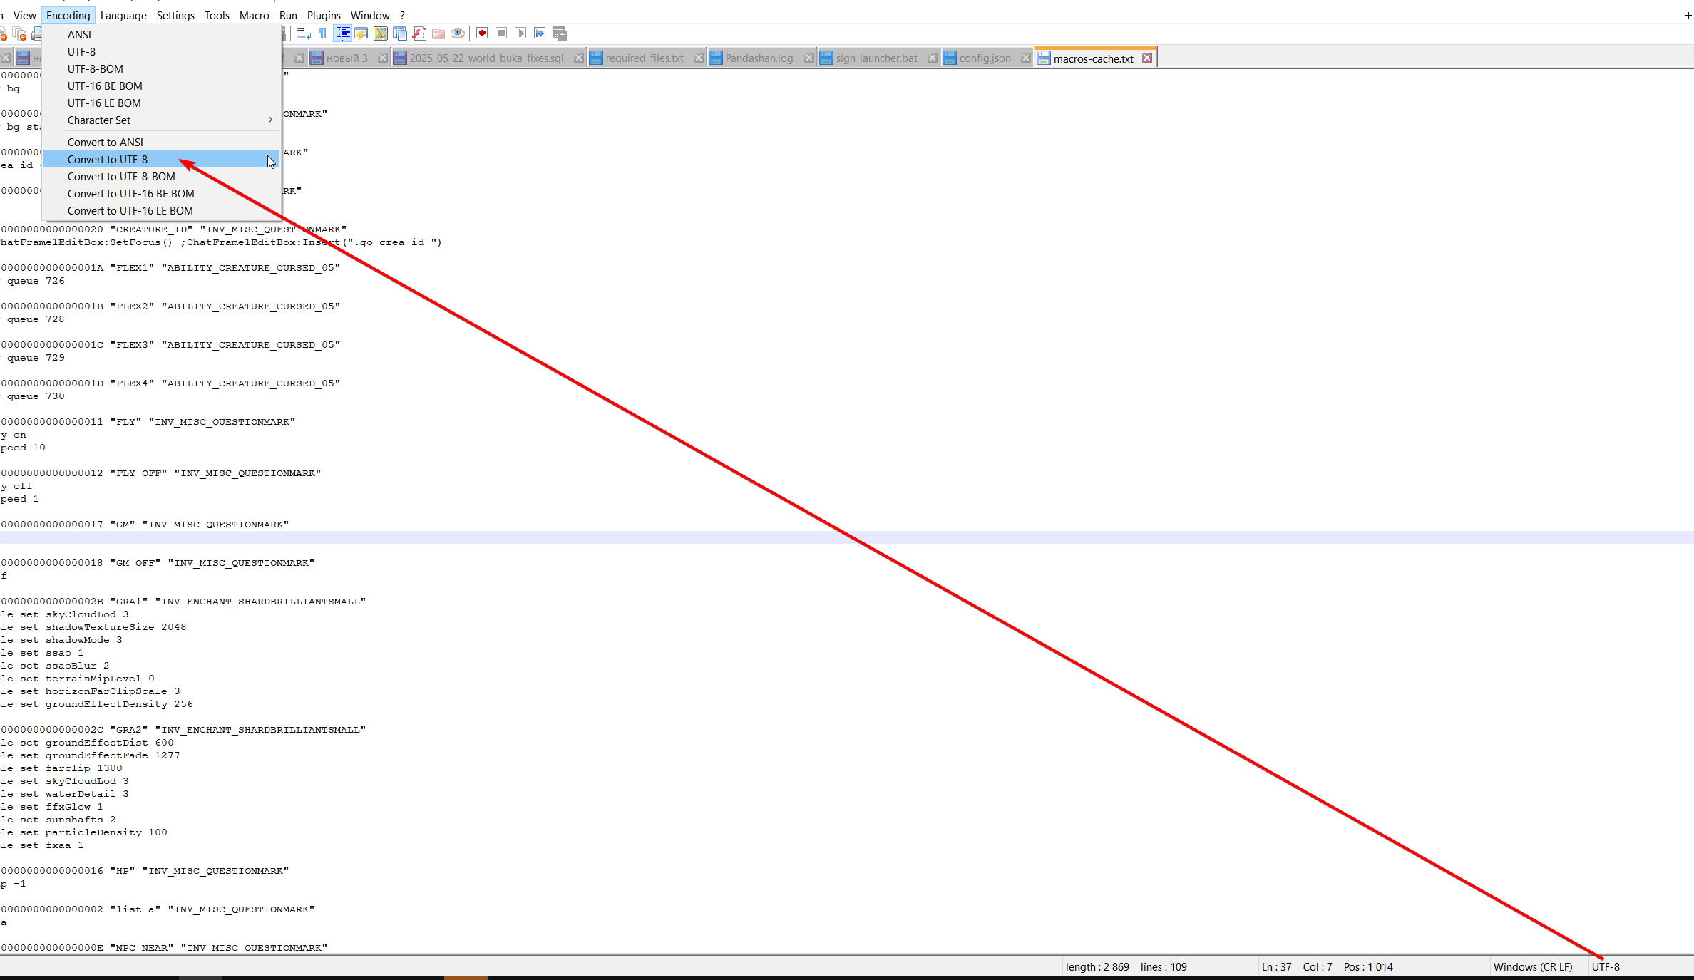The height and width of the screenshot is (980, 1694).
Task: Click UTF-8 encoding in status bar
Action: (1606, 966)
